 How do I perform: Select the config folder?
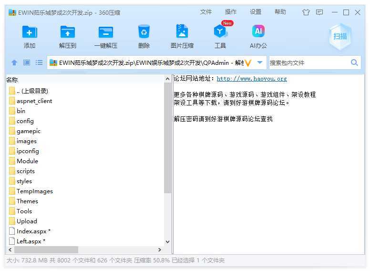pyautogui.click(x=21, y=121)
